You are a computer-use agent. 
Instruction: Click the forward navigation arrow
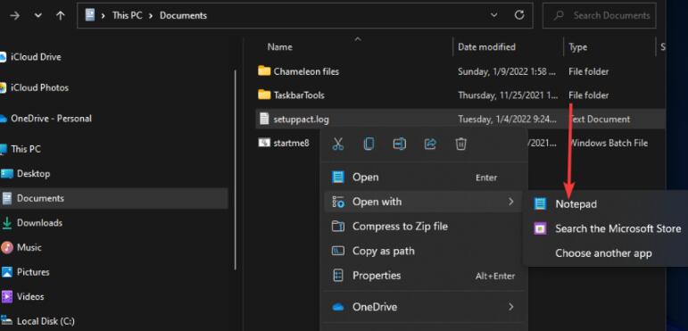pos(15,15)
